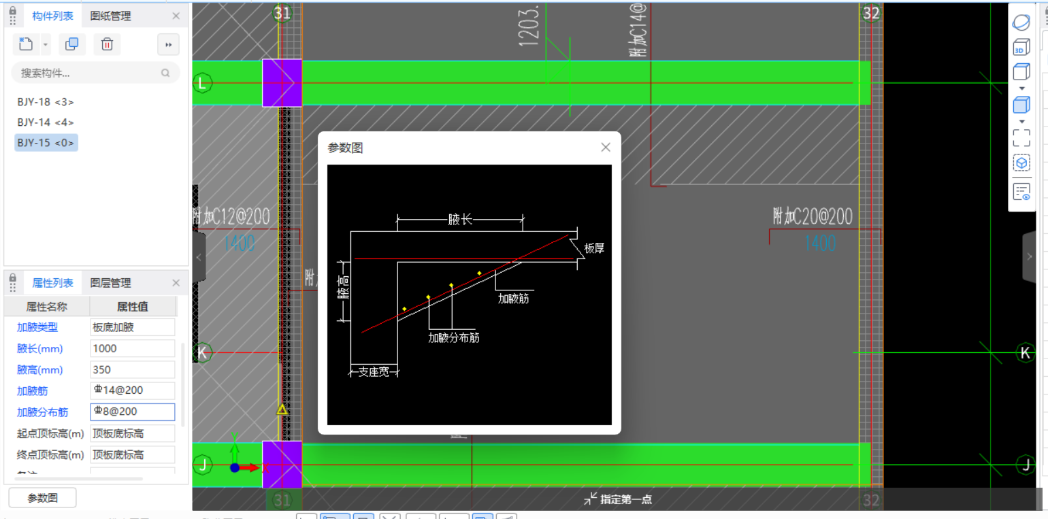Click 腋长(mm) property name

40,349
